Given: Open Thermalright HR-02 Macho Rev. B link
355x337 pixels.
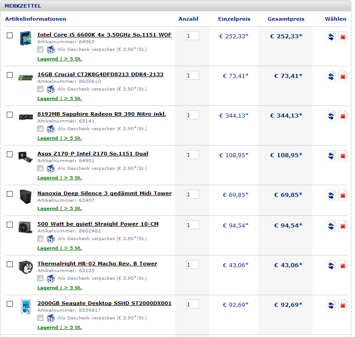Looking at the screenshot, I should click(97, 264).
